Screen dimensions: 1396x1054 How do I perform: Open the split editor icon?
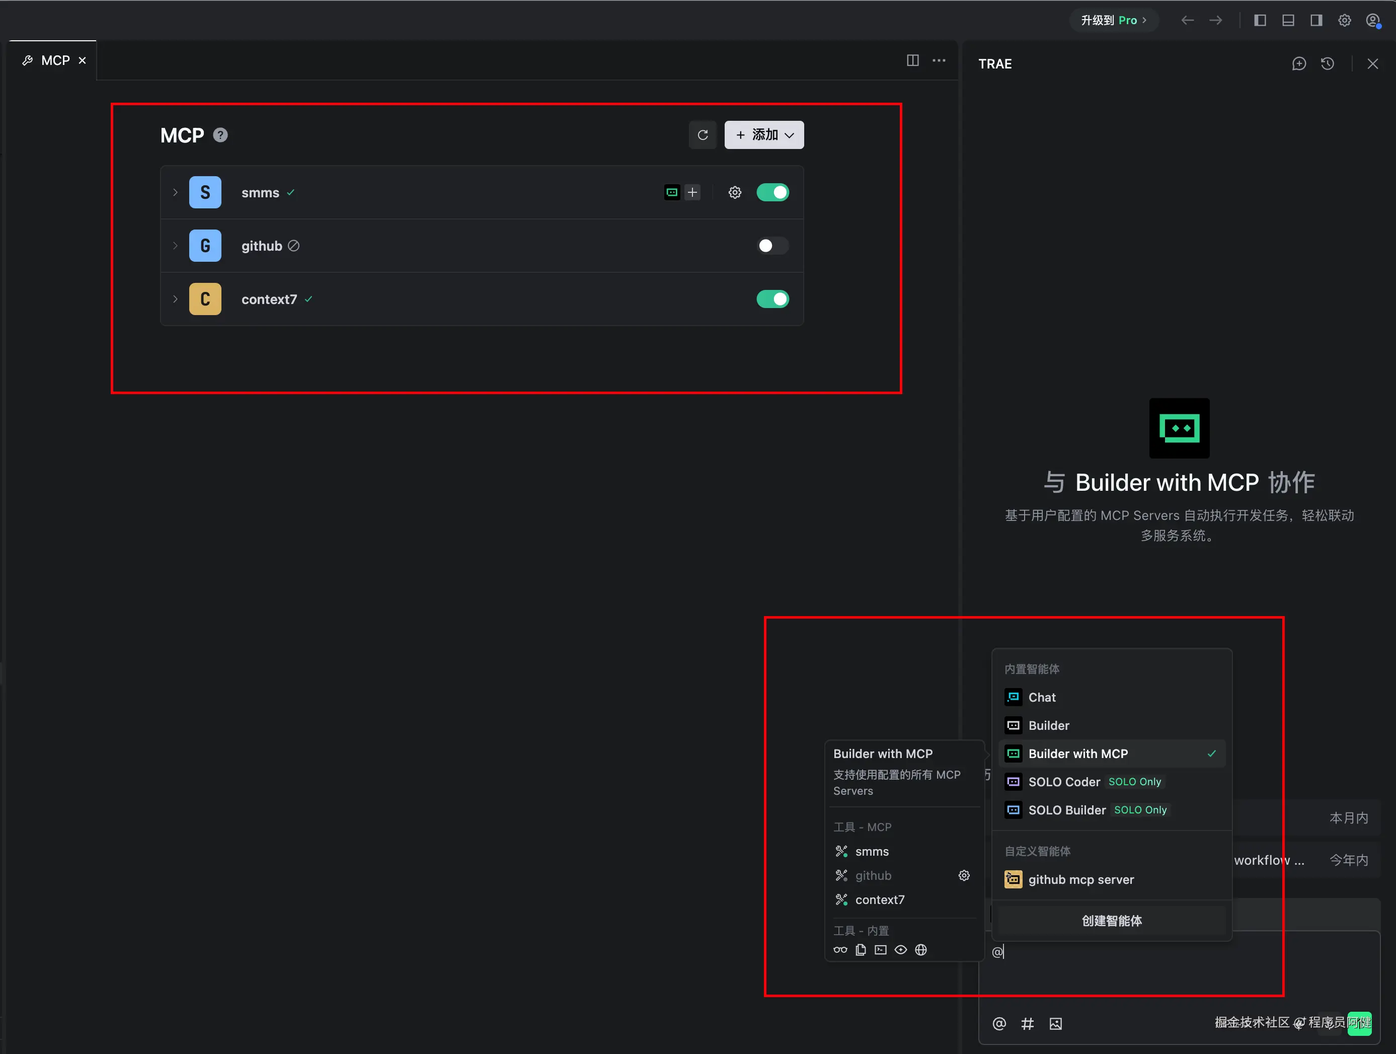pyautogui.click(x=912, y=60)
